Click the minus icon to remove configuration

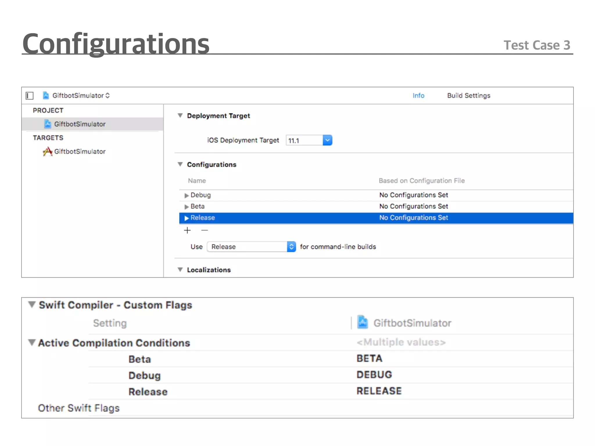205,231
